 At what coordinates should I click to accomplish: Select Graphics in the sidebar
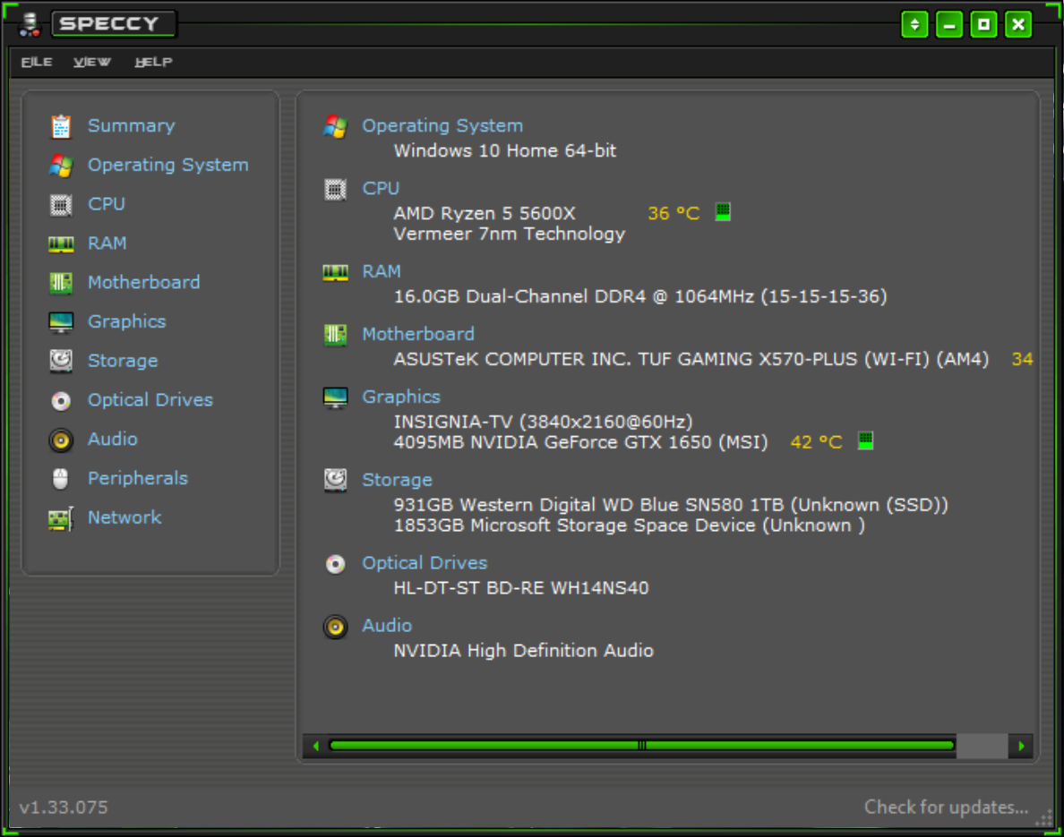[x=127, y=322]
